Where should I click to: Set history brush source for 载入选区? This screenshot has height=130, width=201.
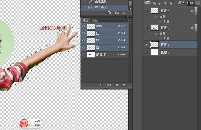[x=84, y=7]
